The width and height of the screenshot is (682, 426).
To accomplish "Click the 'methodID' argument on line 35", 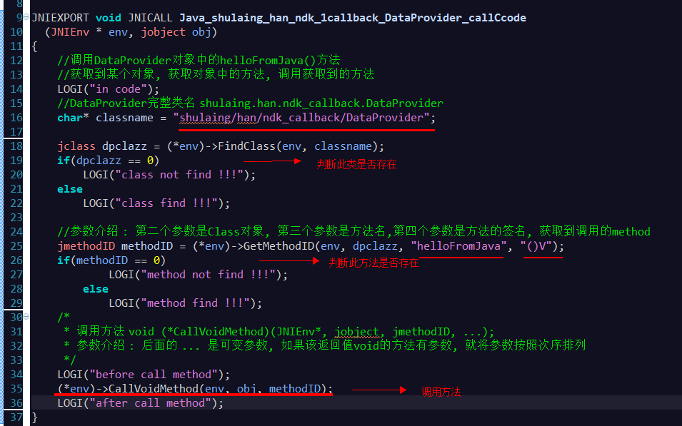I will coord(294,389).
